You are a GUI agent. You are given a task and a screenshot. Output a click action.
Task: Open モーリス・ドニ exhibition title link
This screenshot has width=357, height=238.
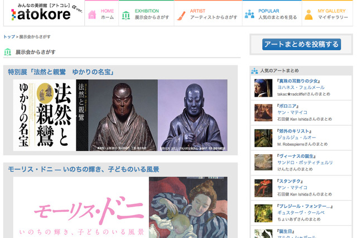pyautogui.click(x=84, y=169)
